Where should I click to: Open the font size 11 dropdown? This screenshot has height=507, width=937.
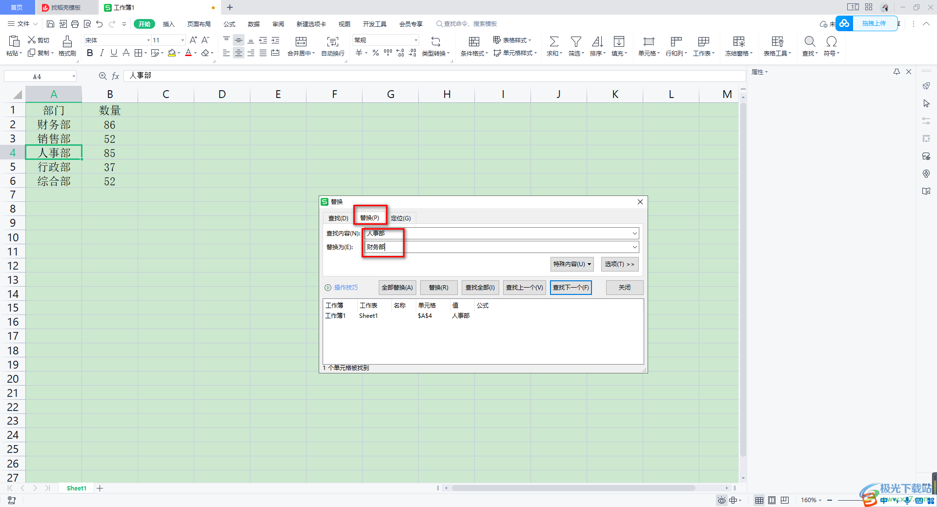pos(183,40)
